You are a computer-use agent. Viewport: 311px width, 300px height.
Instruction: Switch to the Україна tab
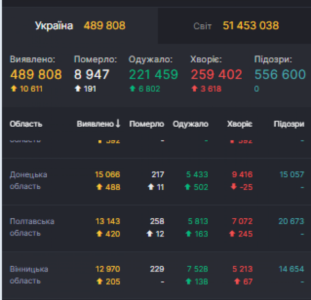tap(80, 26)
